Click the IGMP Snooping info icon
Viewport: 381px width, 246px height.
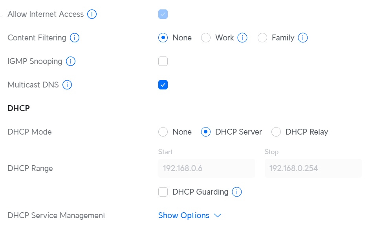pos(71,62)
